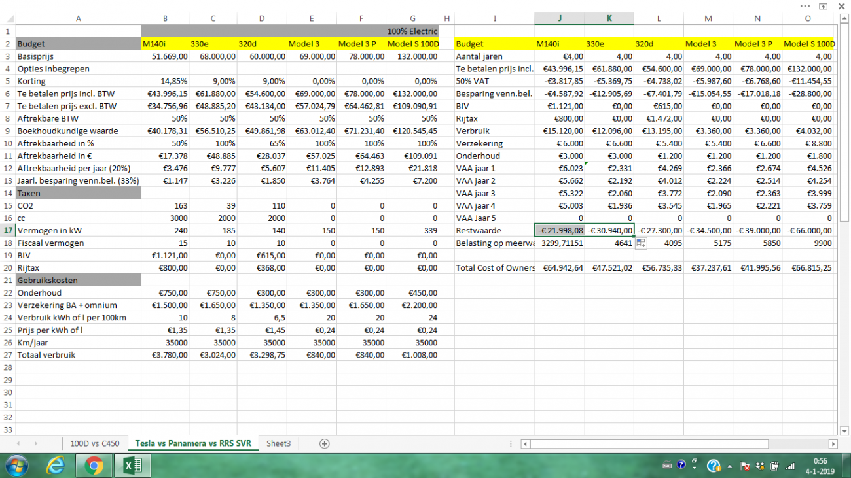Viewport: 851px width, 478px height.
Task: Show hidden tray icons arrow
Action: click(x=730, y=466)
